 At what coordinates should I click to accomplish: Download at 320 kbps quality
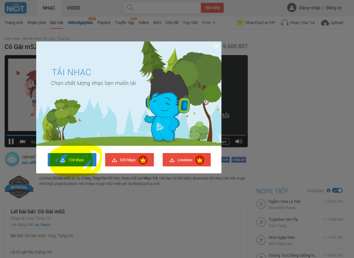tap(129, 160)
